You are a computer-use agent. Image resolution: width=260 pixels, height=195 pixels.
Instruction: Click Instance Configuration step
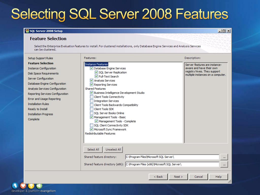42,68
